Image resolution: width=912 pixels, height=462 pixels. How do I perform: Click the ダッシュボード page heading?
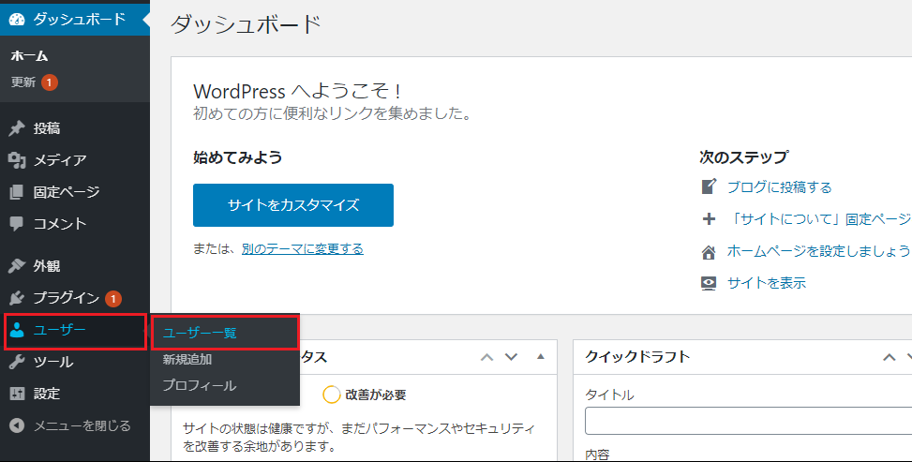[x=246, y=24]
